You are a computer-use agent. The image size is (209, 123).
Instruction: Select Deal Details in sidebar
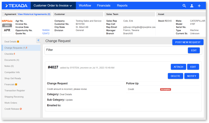(x=10, y=42)
